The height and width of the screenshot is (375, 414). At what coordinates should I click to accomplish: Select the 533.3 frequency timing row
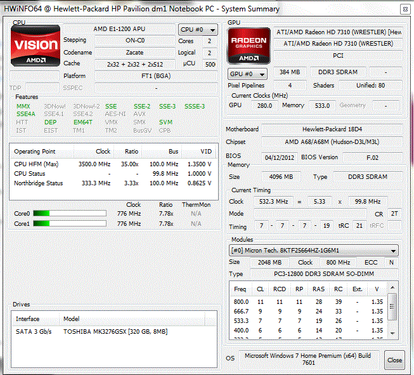[308, 321]
